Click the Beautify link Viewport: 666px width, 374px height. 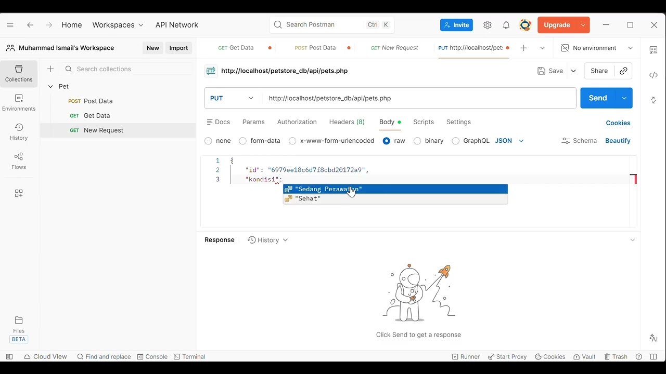[x=618, y=141]
